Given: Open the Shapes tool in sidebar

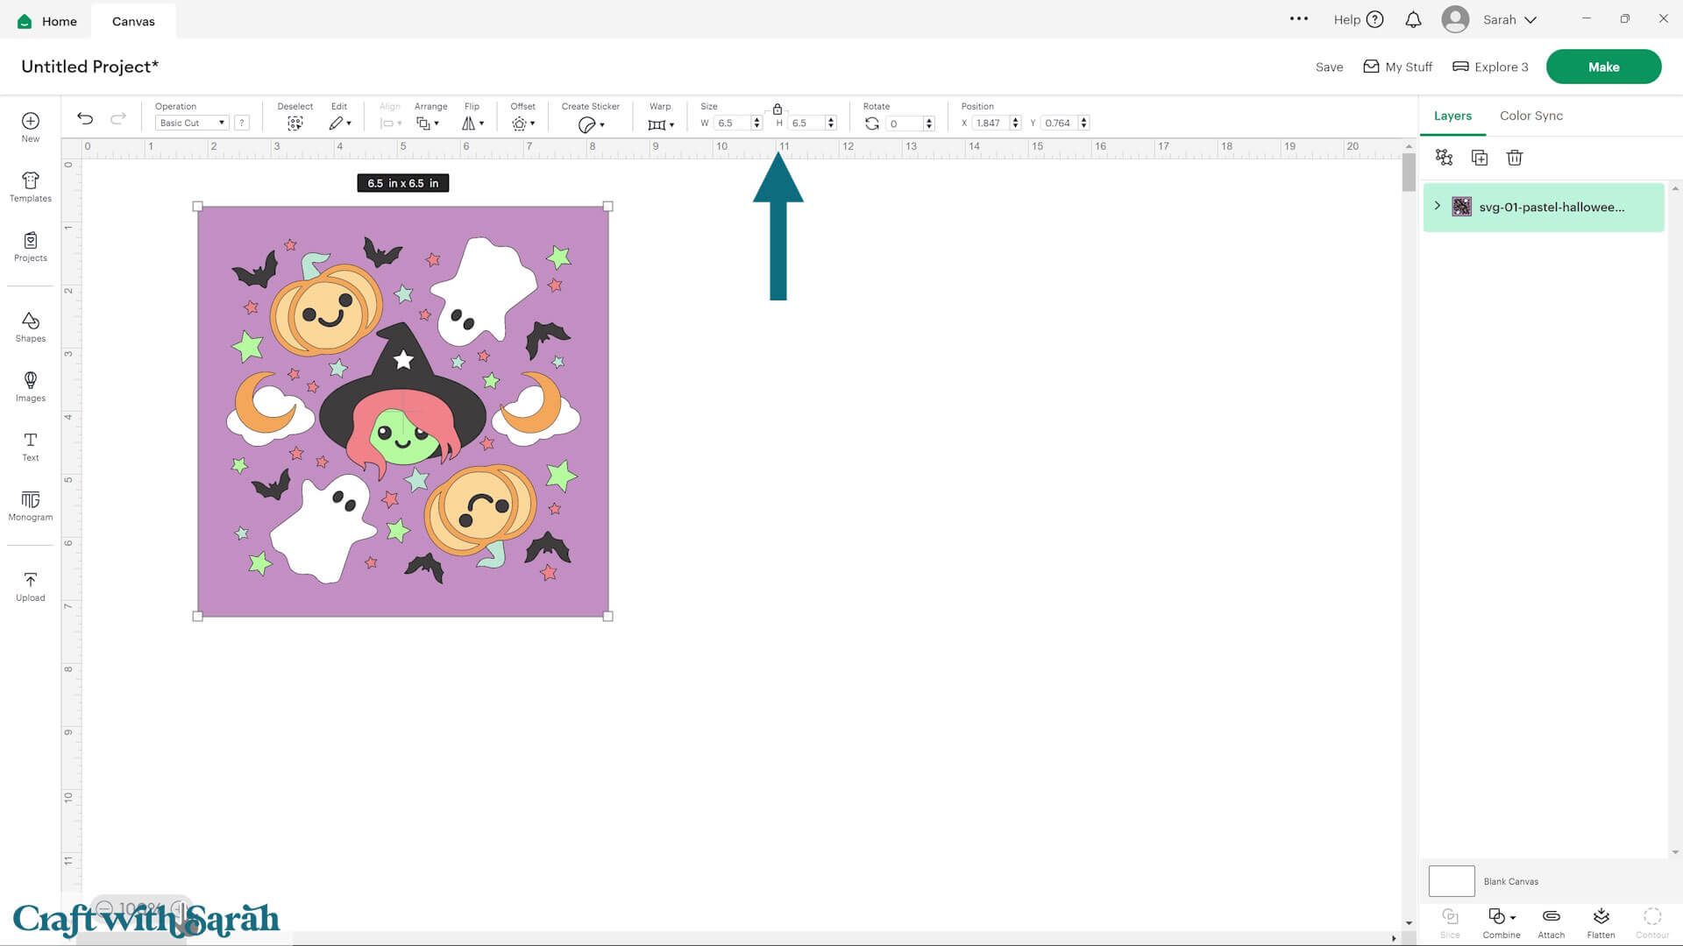Looking at the screenshot, I should click(30, 326).
